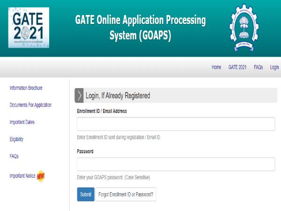Submit the login form
This screenshot has height=211, width=281.
(86, 194)
